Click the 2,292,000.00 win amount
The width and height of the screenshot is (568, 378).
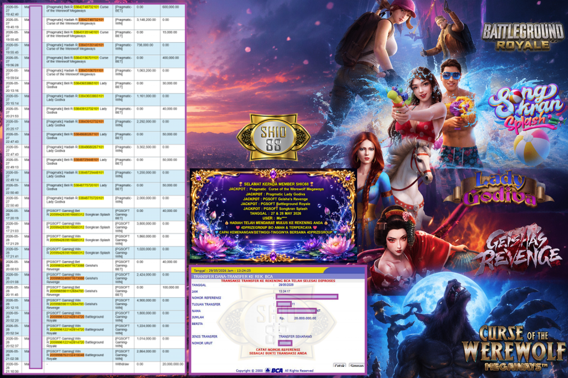click(x=146, y=121)
